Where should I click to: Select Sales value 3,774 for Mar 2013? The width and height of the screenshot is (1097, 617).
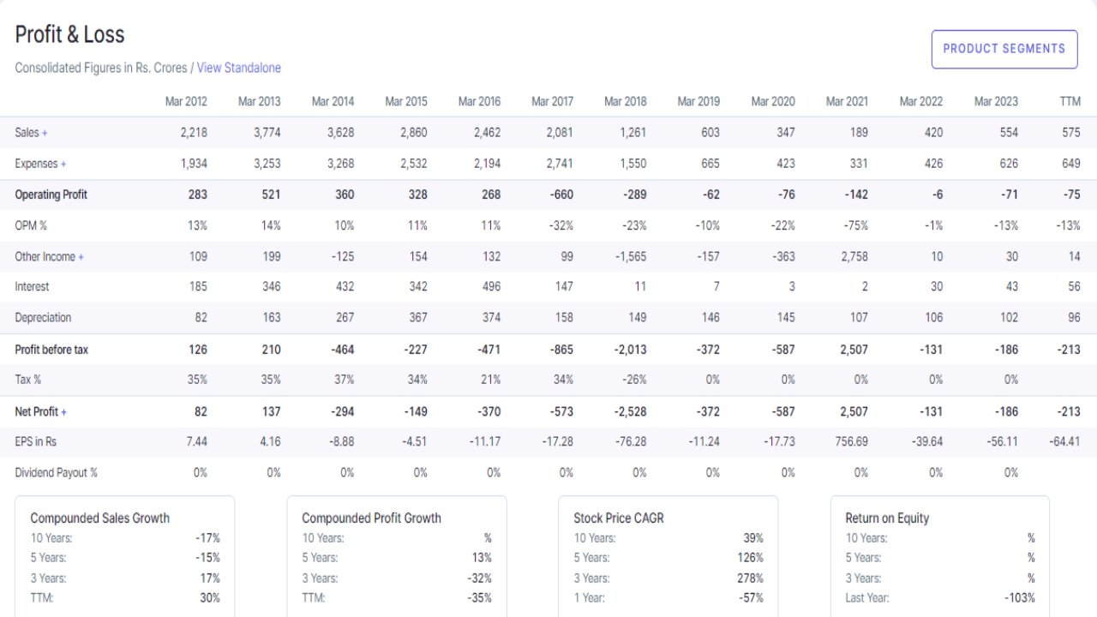pyautogui.click(x=267, y=133)
